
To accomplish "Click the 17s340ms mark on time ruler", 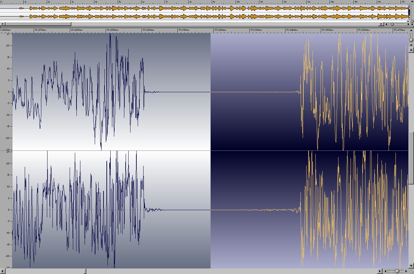I will point(286,30).
